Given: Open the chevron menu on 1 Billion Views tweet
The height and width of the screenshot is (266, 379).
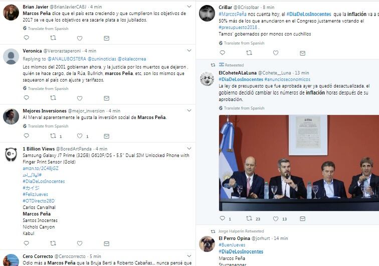Looking at the screenshot, I should point(189,148).
